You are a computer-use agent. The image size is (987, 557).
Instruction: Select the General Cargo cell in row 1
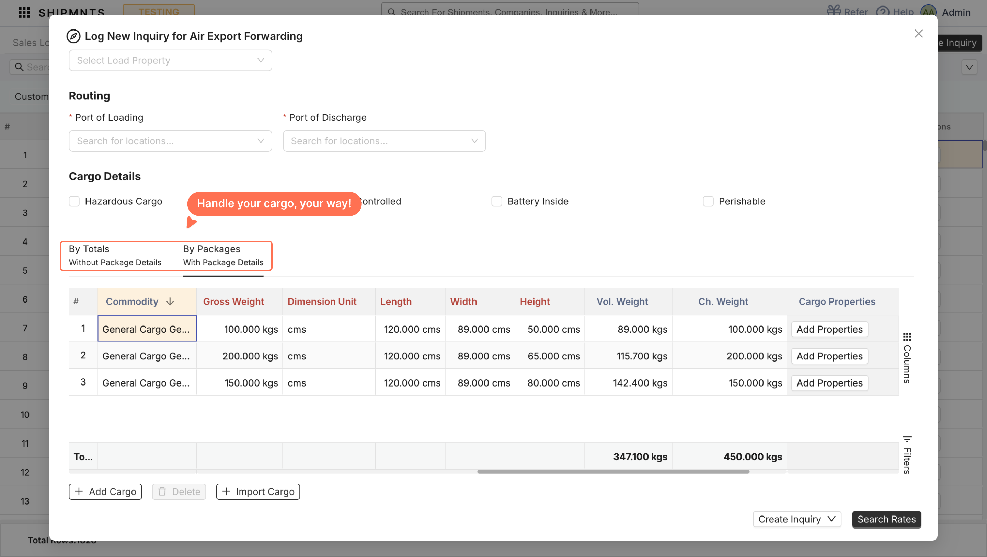coord(147,329)
